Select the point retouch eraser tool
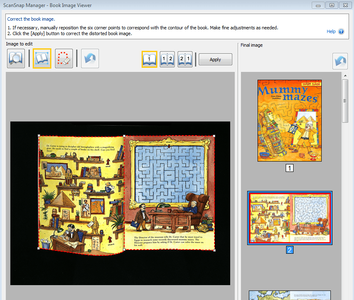354x300 pixels. (64, 59)
